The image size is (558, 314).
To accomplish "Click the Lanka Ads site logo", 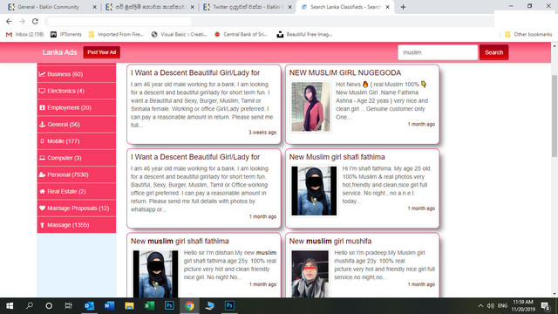I will click(59, 52).
